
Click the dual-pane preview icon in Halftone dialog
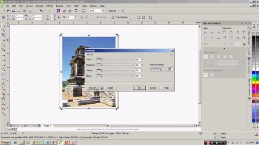tap(91, 54)
